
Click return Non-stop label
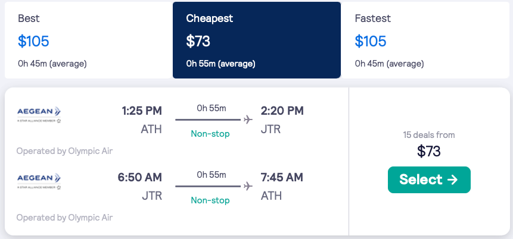pos(210,200)
